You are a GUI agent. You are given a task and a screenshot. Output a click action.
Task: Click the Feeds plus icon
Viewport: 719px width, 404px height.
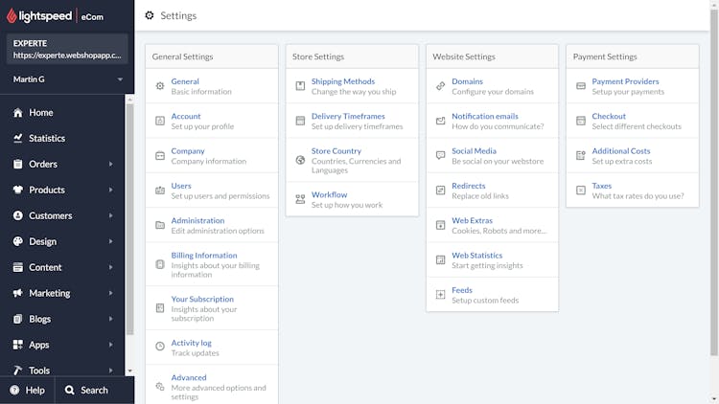(440, 295)
